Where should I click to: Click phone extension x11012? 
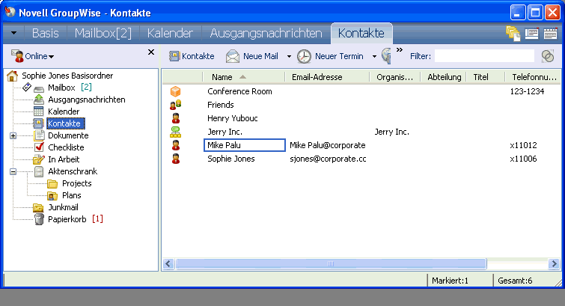[523, 145]
